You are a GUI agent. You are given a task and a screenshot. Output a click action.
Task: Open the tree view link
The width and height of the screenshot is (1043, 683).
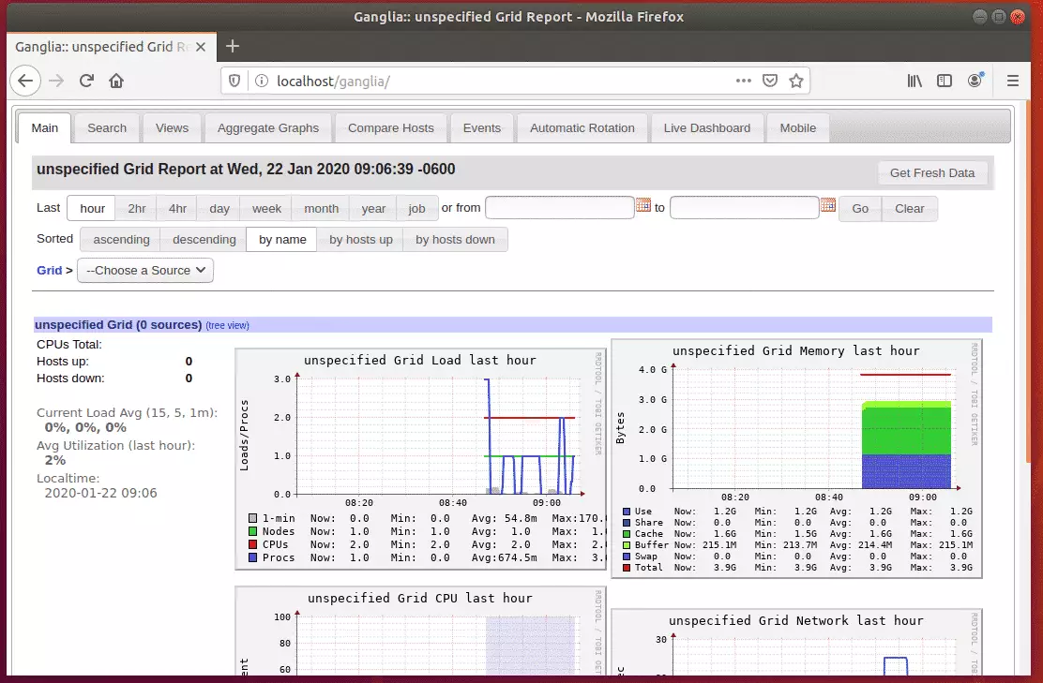click(228, 325)
